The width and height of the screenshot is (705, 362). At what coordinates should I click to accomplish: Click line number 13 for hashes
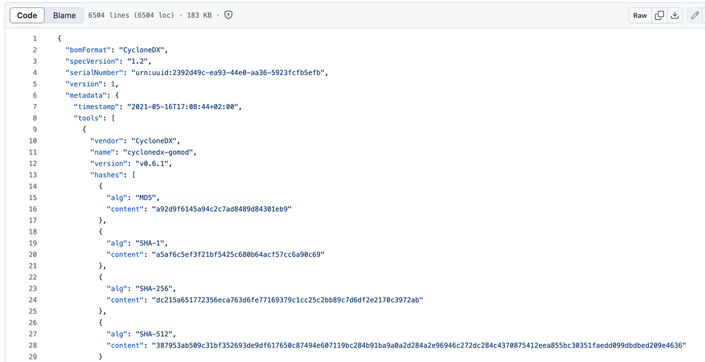33,175
